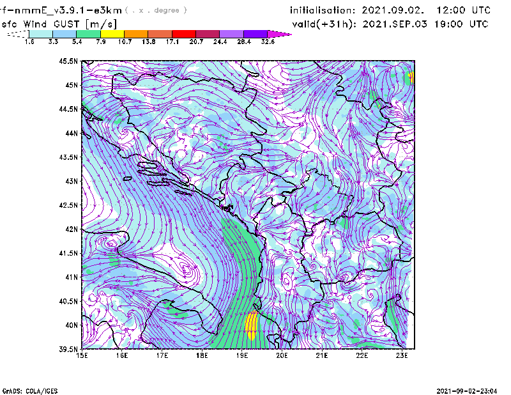Click legend value 3.3
The image size is (511, 395).
tap(53, 42)
